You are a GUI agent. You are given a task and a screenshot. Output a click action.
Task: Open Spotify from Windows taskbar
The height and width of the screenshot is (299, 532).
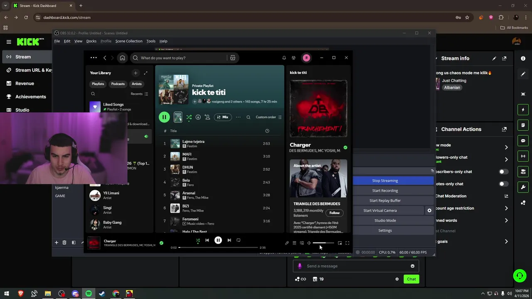(x=89, y=294)
